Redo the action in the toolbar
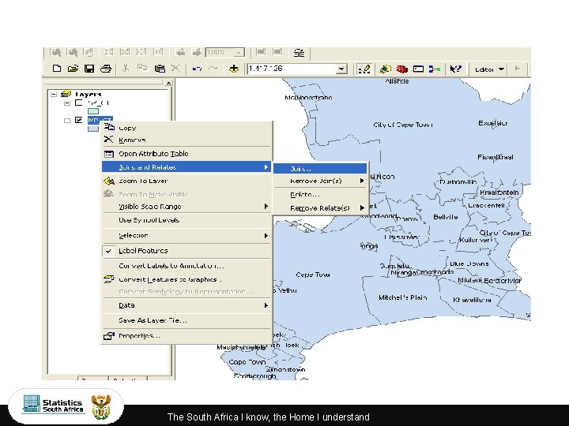 coord(213,69)
